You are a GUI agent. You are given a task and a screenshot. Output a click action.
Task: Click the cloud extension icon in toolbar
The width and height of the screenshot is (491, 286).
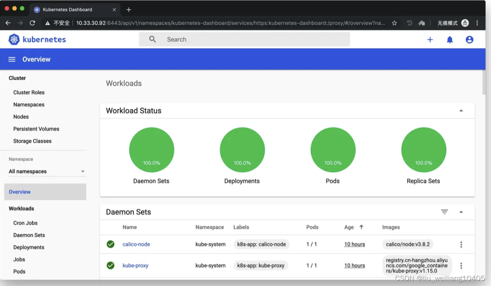422,23
